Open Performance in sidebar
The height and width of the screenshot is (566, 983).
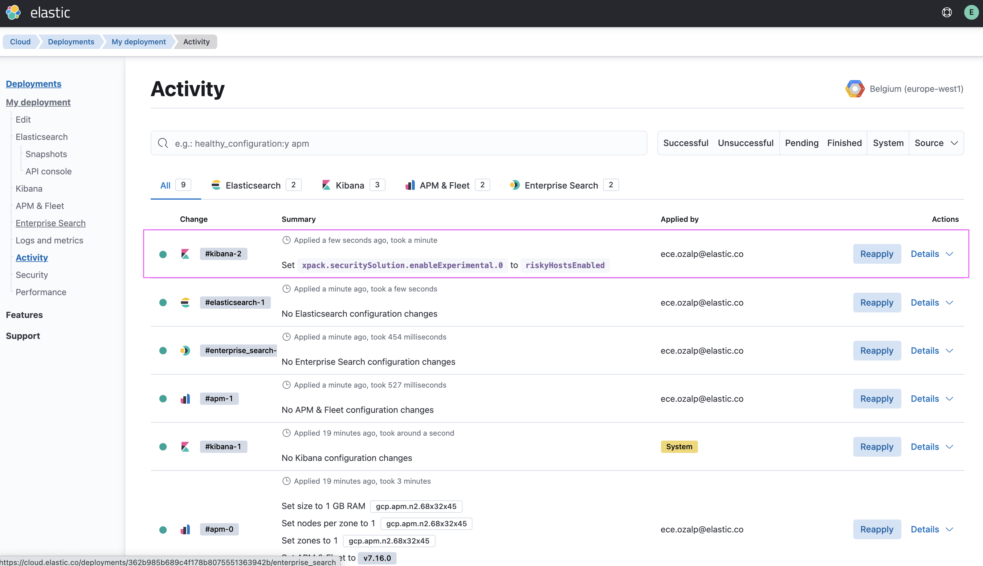(41, 292)
